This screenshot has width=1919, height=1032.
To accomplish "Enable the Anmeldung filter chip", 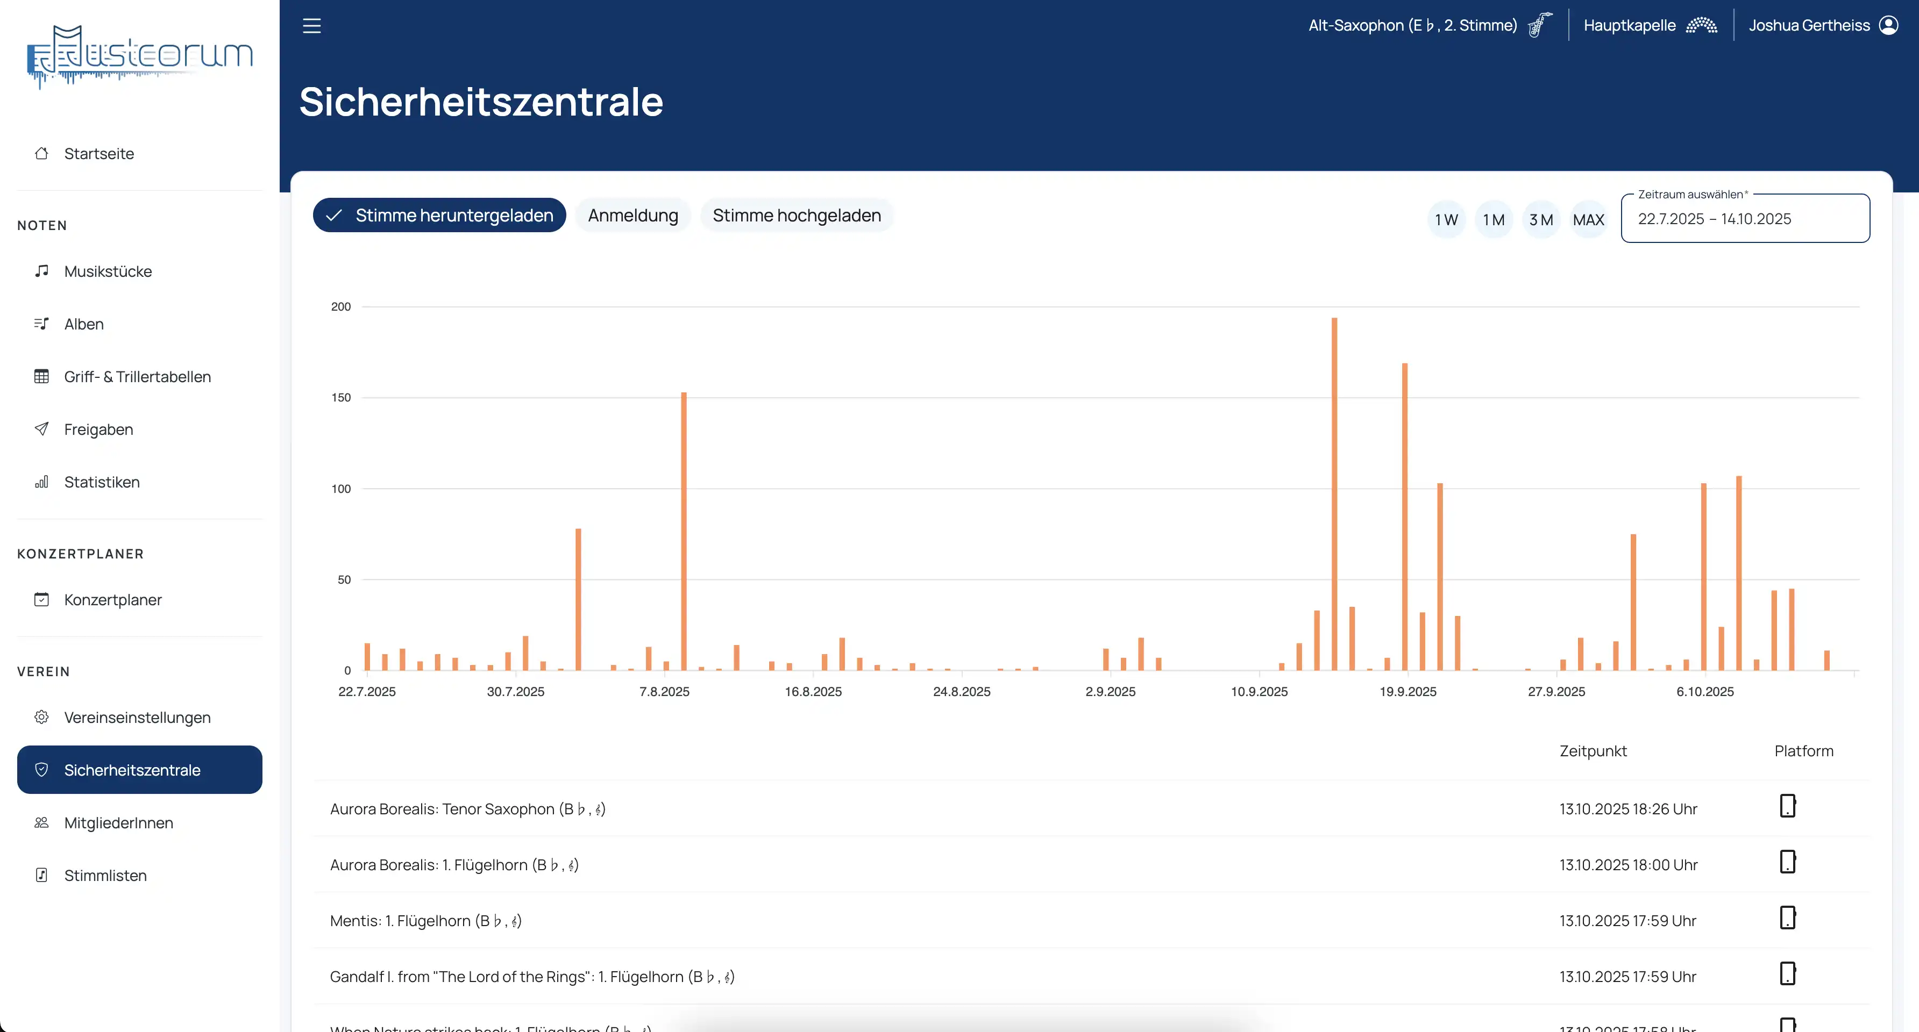I will [x=632, y=215].
